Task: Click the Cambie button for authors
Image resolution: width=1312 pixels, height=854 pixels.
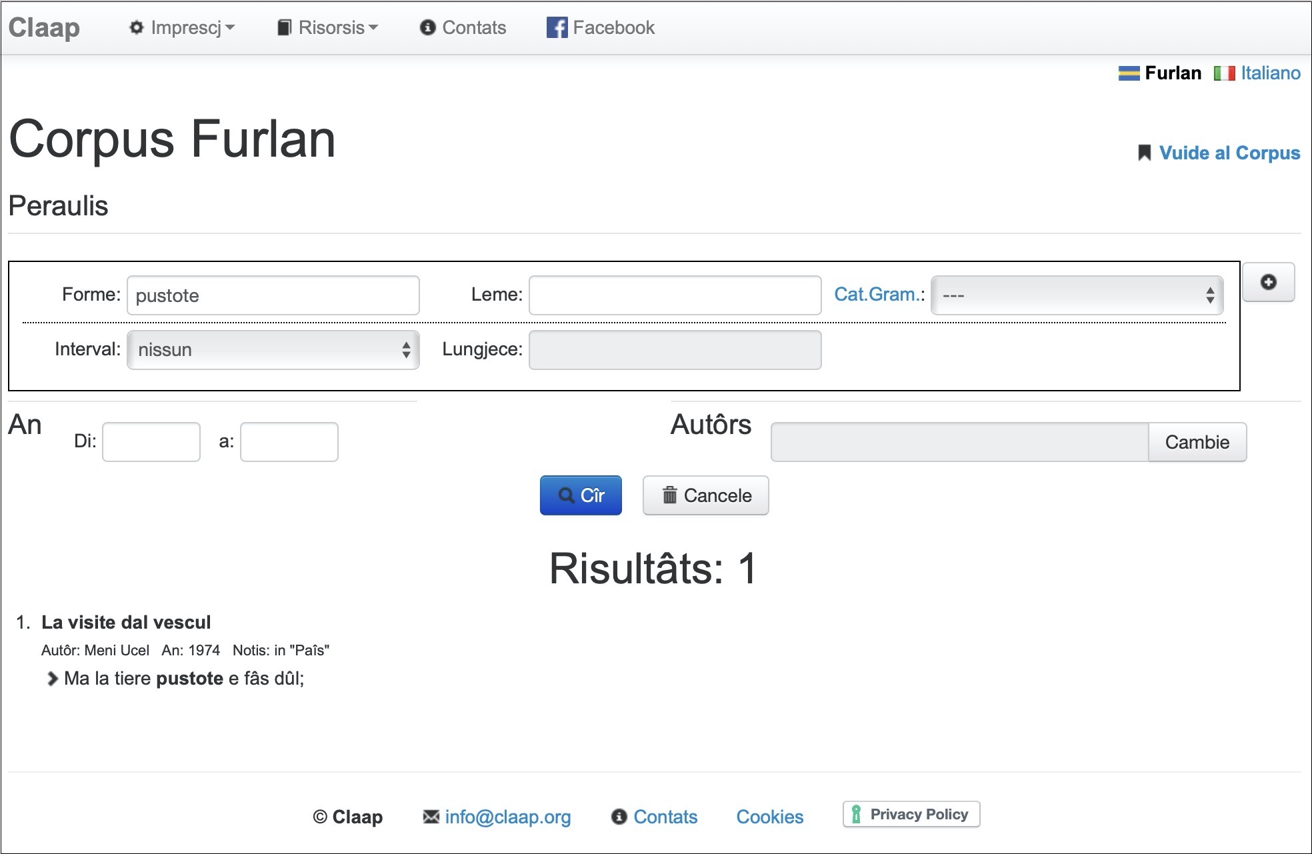Action: coord(1197,442)
